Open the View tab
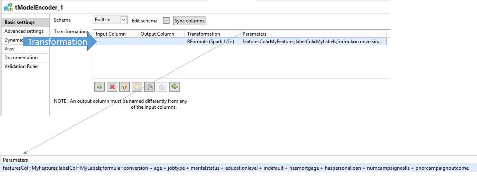Image resolution: width=477 pixels, height=176 pixels. [x=10, y=49]
